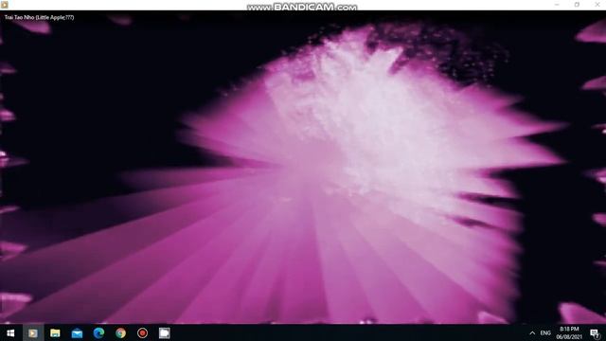Open the Mail app from taskbar
606x341 pixels.
[x=77, y=332]
